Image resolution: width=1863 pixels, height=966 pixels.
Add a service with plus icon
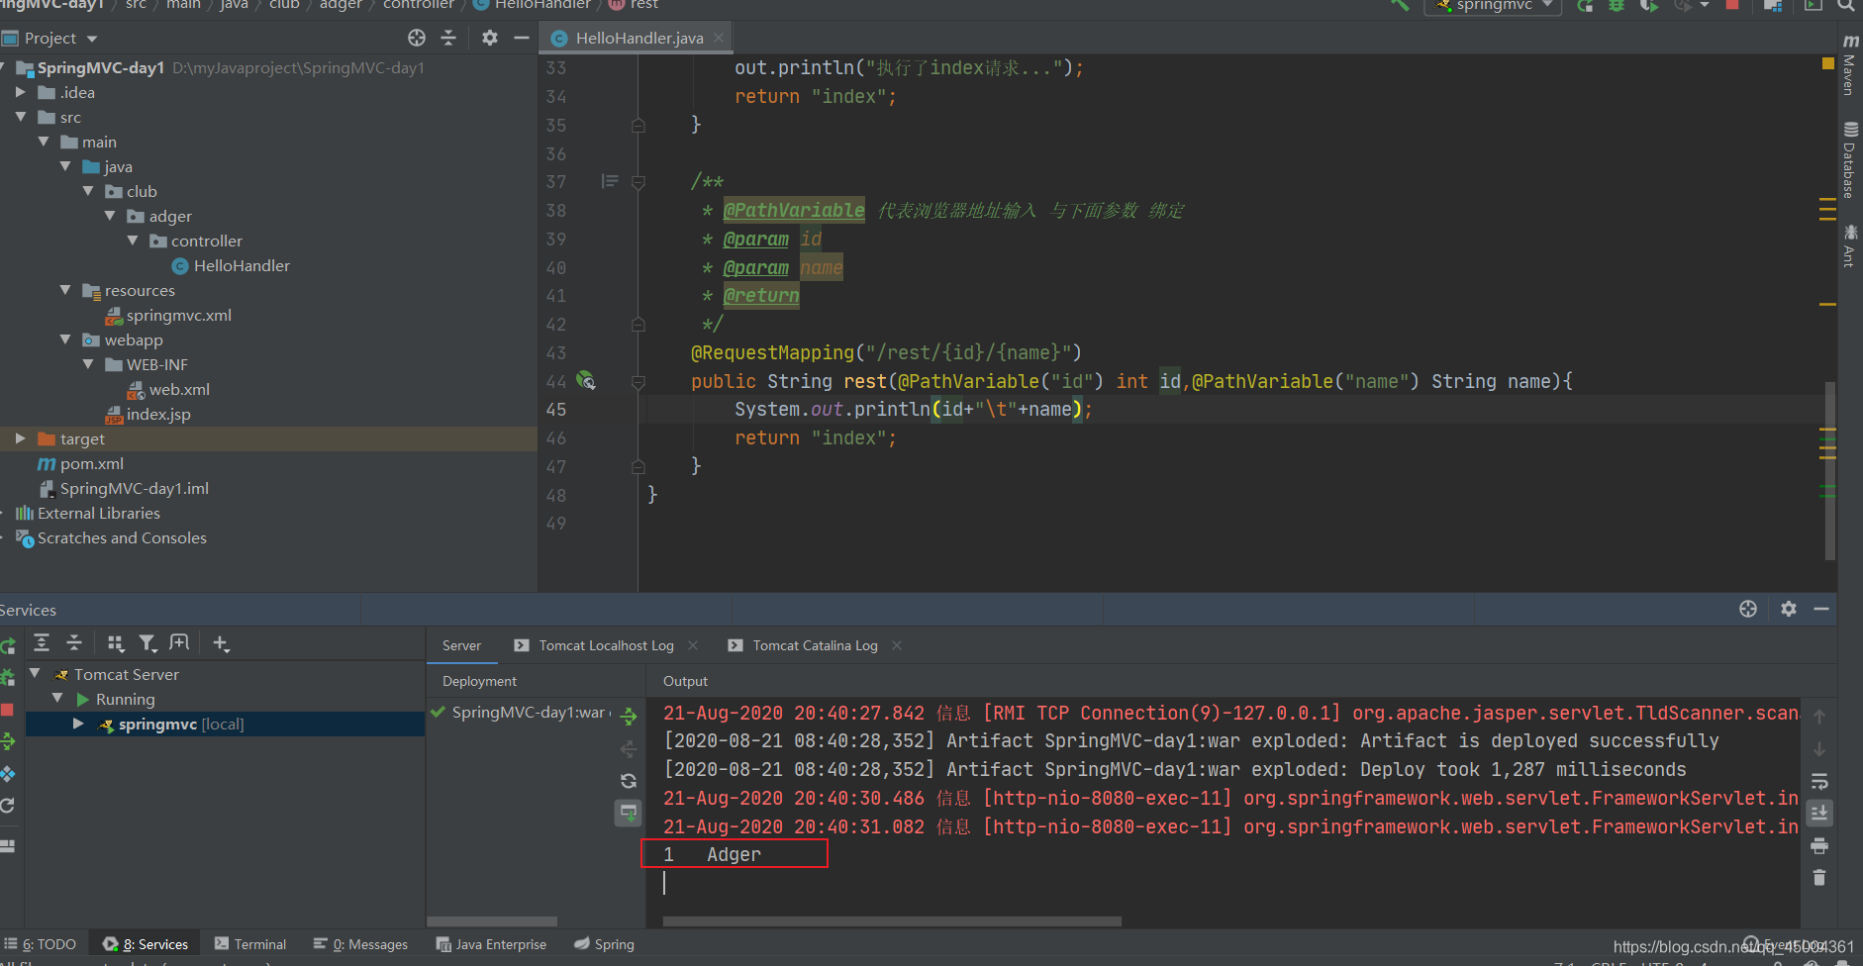[221, 643]
